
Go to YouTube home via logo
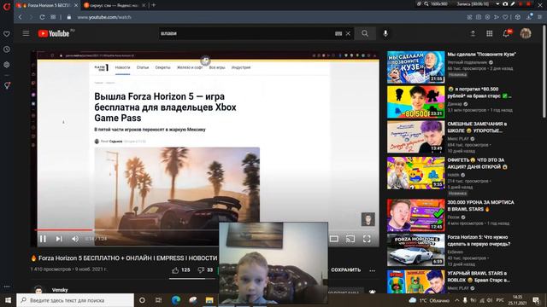[x=54, y=33]
